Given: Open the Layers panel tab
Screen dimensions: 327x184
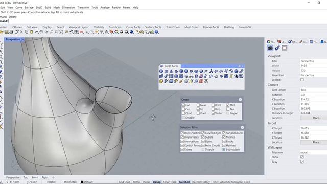Looking at the screenshot, I should (282, 42).
